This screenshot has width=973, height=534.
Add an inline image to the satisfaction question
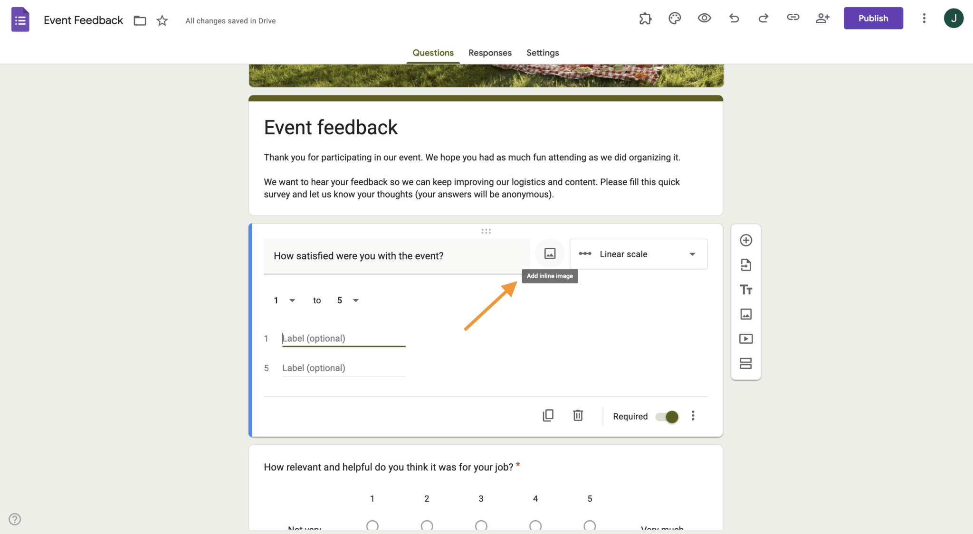549,253
